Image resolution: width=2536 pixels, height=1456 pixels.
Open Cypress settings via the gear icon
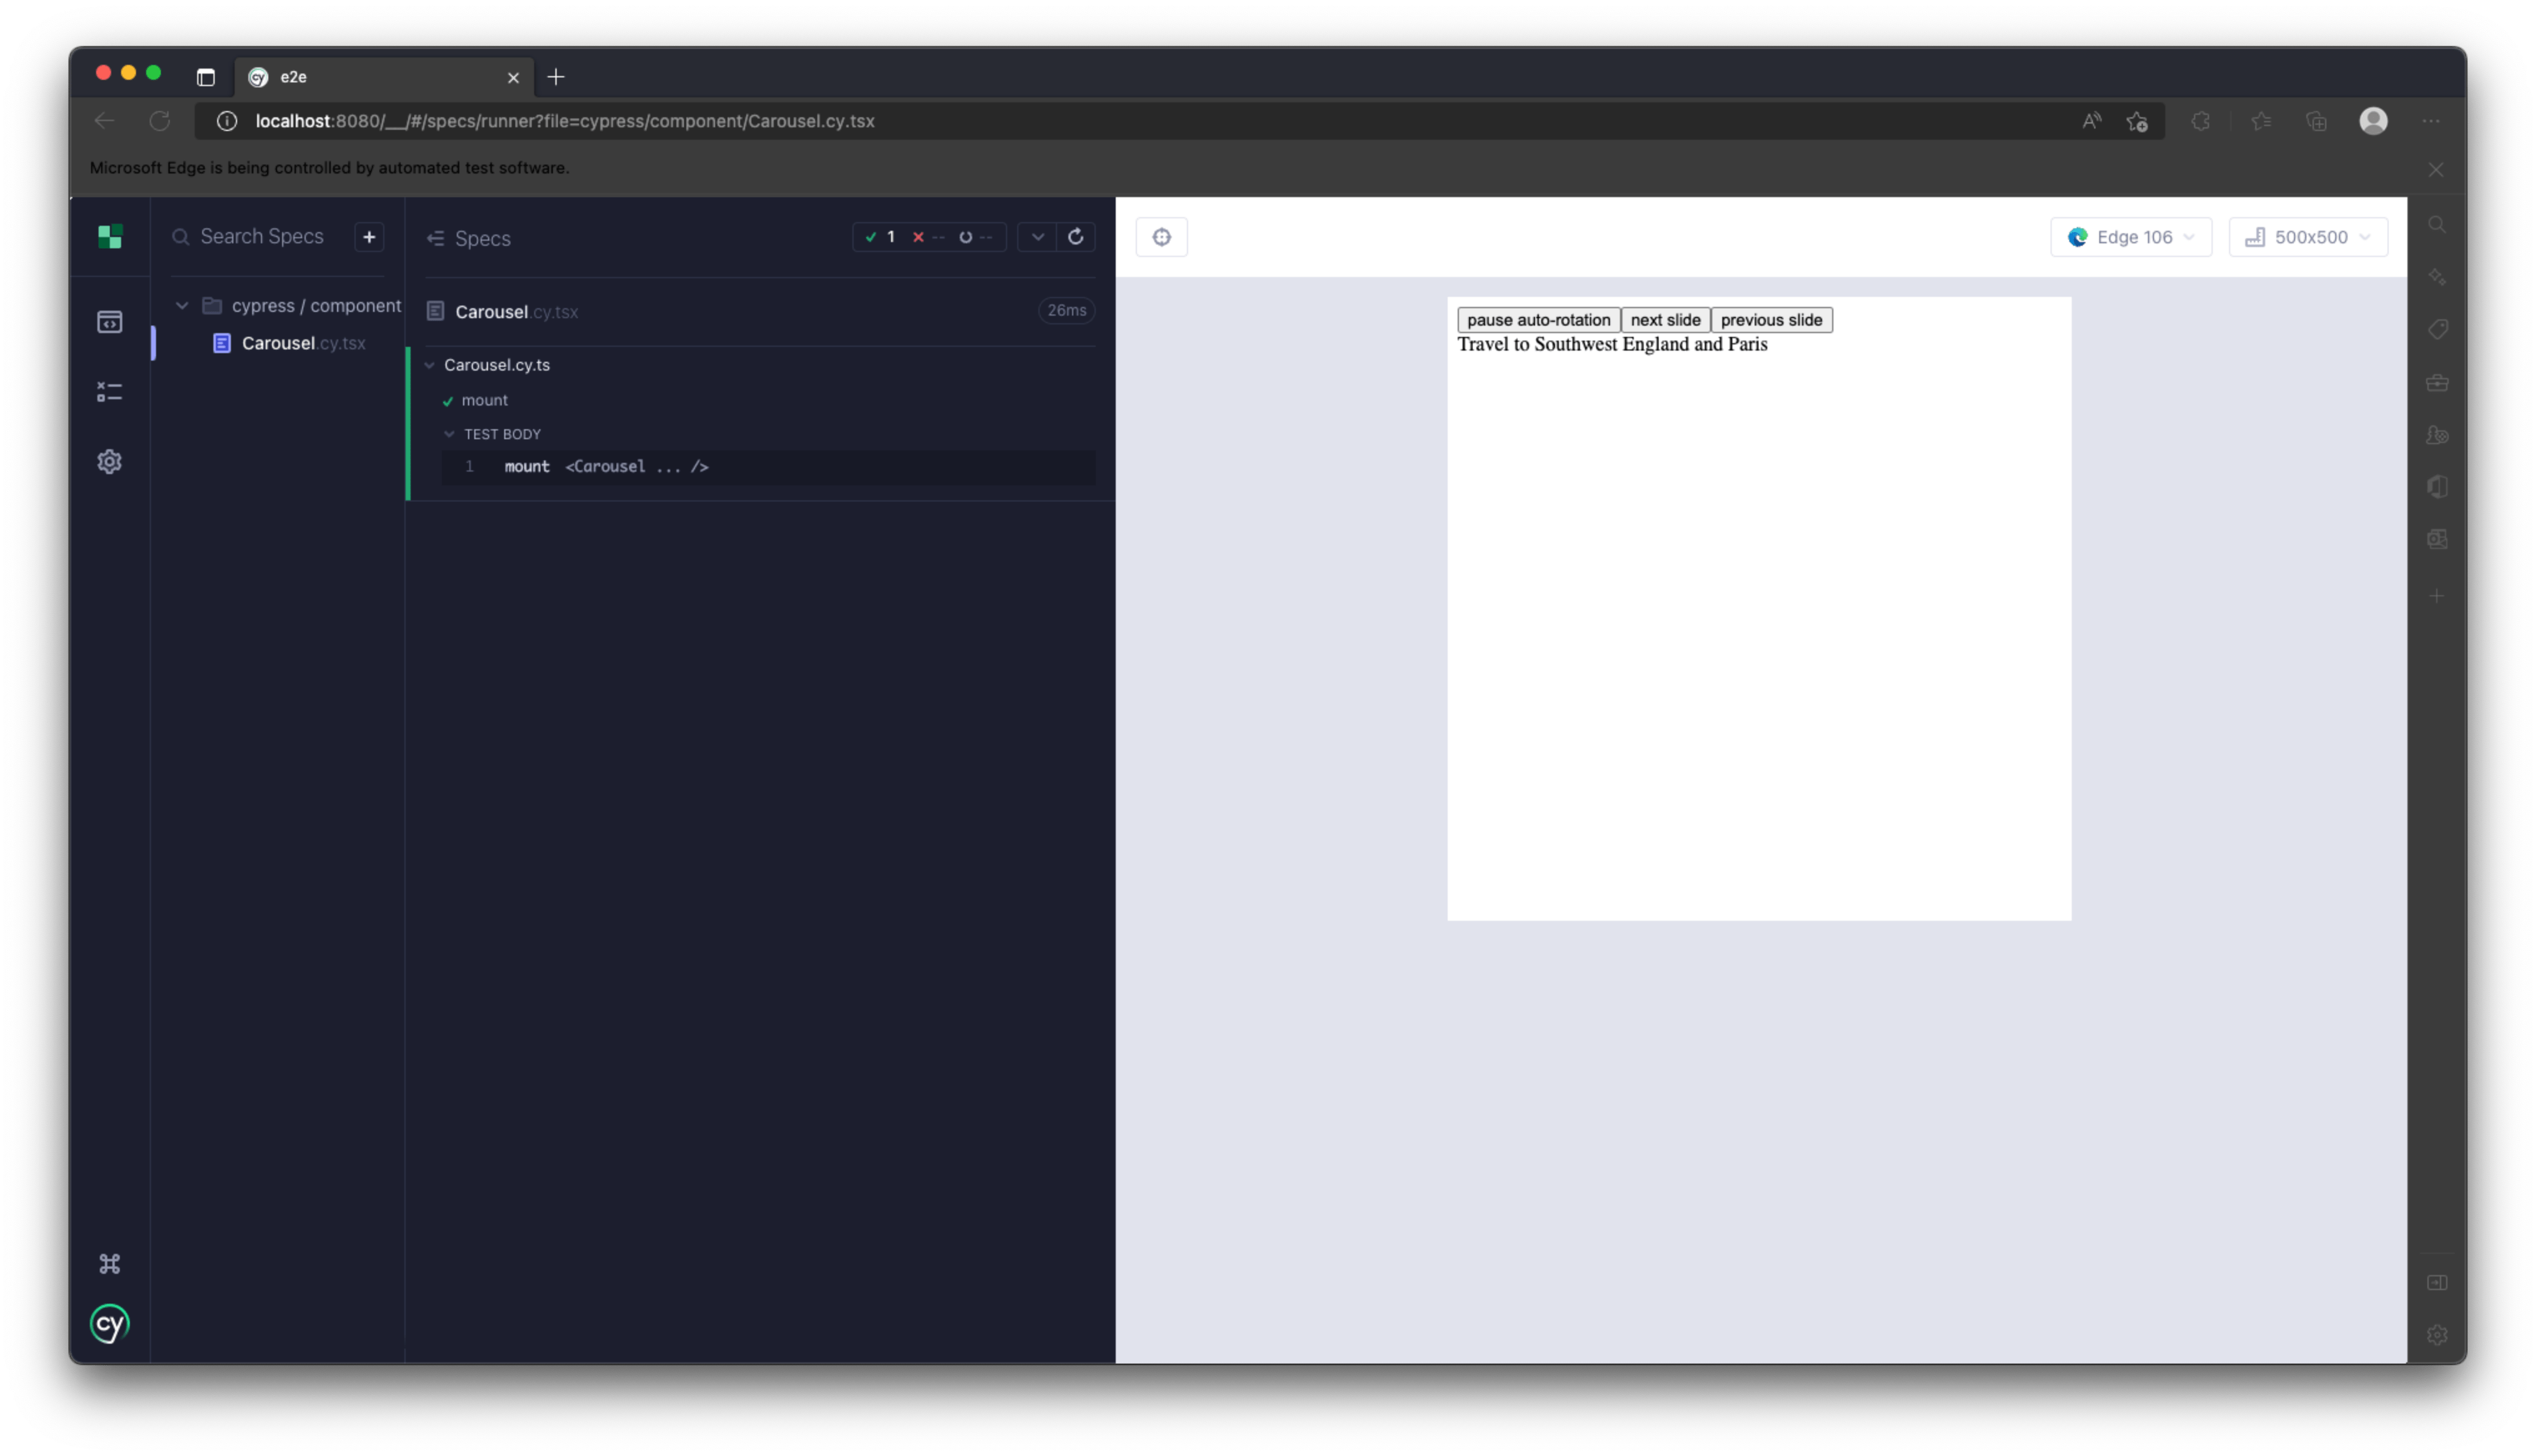[110, 461]
